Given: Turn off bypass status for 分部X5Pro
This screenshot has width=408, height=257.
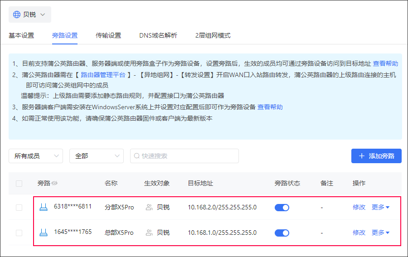Looking at the screenshot, I should [282, 208].
